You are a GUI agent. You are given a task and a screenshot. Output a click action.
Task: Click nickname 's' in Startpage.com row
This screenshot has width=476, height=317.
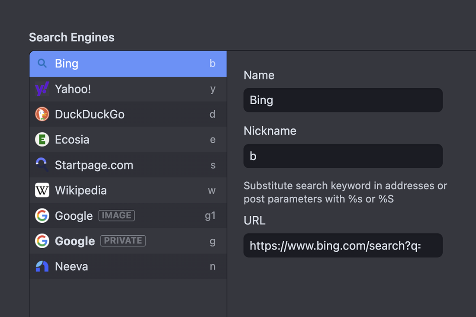pos(213,165)
